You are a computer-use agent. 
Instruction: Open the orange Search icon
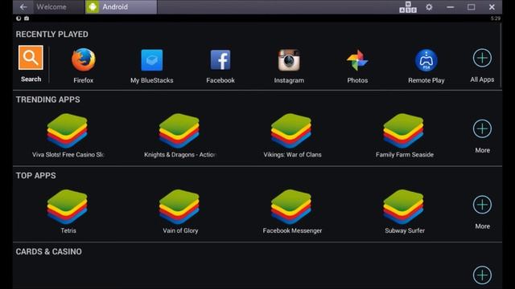point(31,58)
